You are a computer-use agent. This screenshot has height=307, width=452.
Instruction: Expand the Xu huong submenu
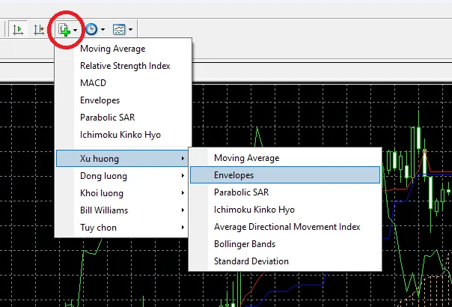tap(123, 159)
